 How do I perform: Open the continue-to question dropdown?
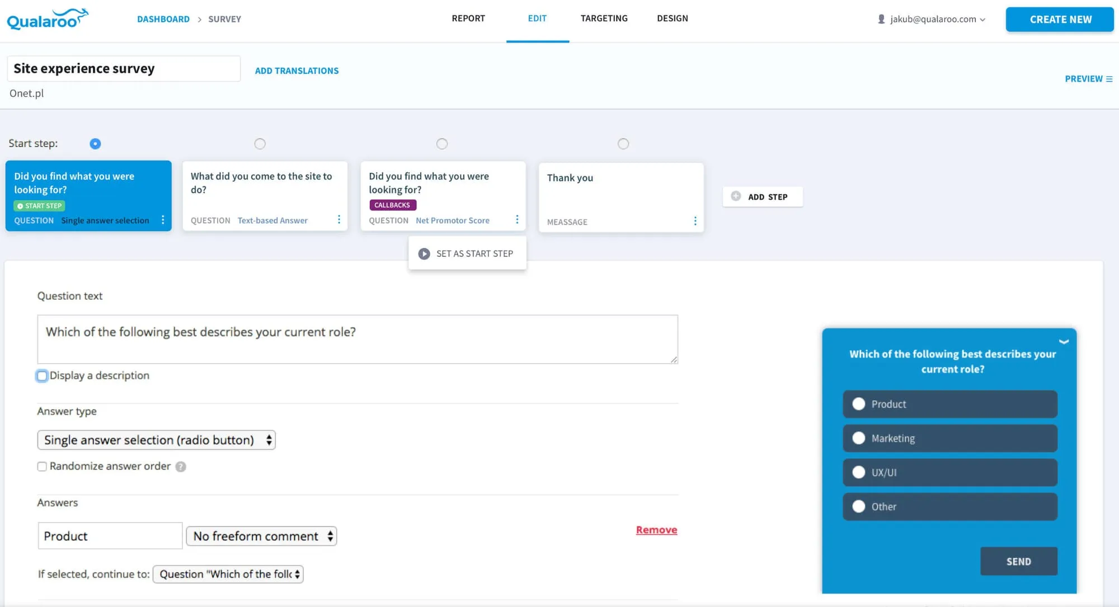pos(227,573)
